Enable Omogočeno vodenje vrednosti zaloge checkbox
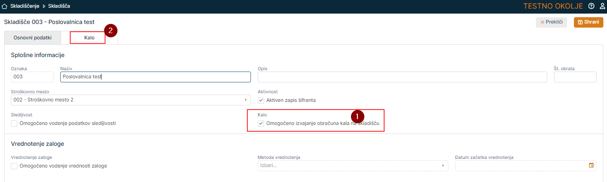The width and height of the screenshot is (607, 182). click(x=14, y=166)
